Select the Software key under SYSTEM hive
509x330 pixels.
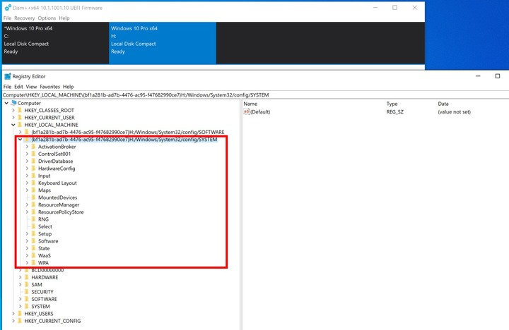coord(48,241)
